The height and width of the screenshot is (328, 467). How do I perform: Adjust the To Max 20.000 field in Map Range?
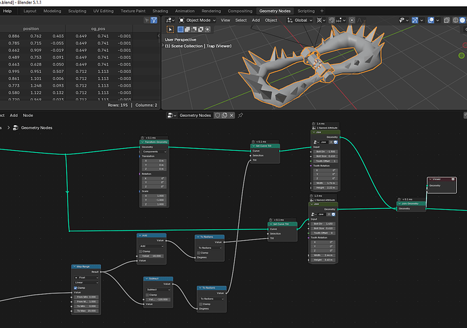point(87,311)
